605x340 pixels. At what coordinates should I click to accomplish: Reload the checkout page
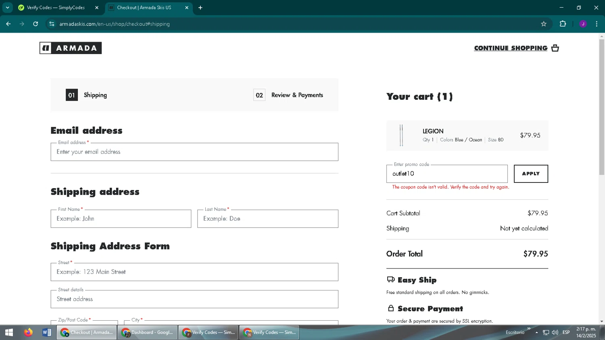(35, 24)
